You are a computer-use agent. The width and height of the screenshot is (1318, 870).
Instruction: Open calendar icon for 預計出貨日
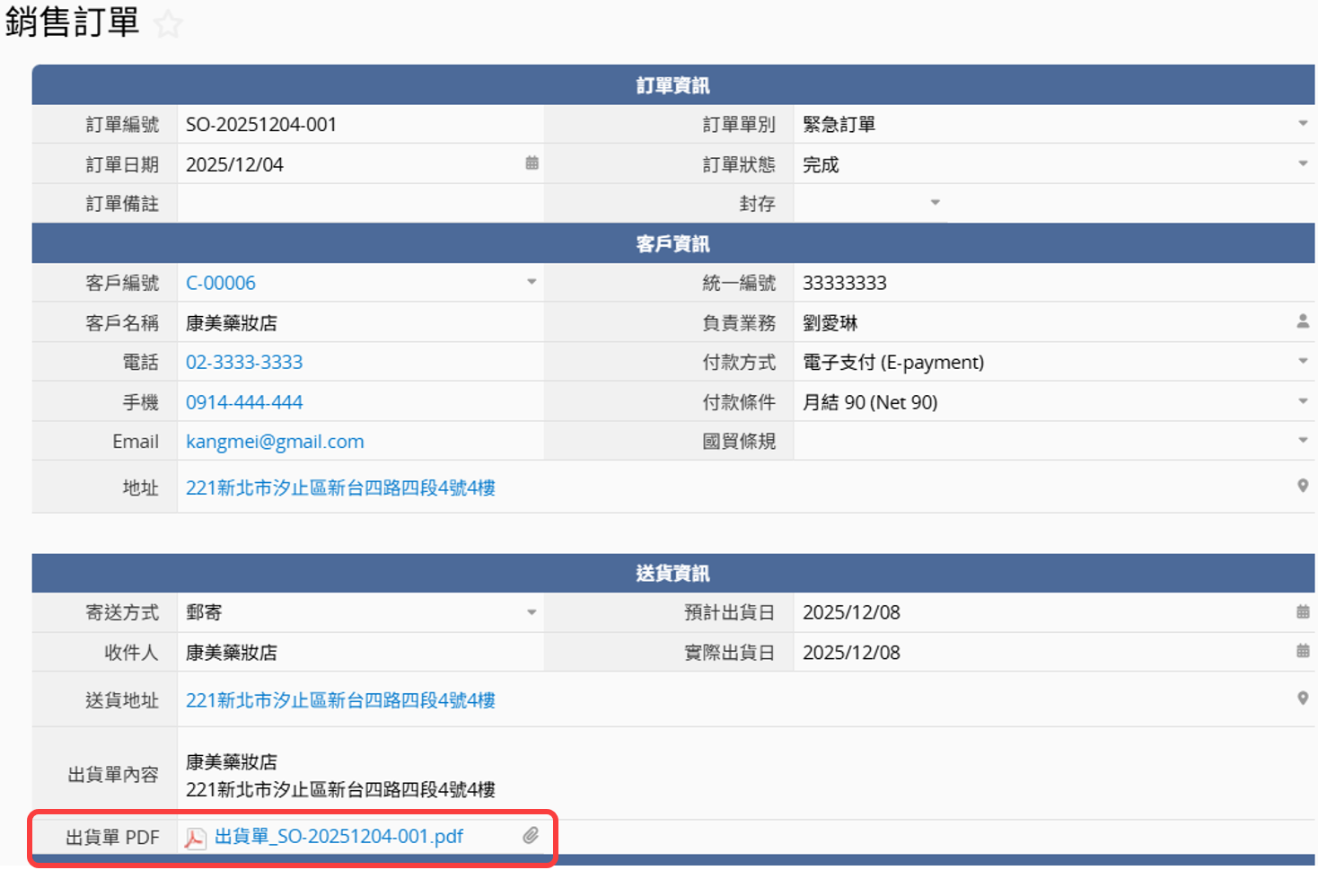(1302, 611)
